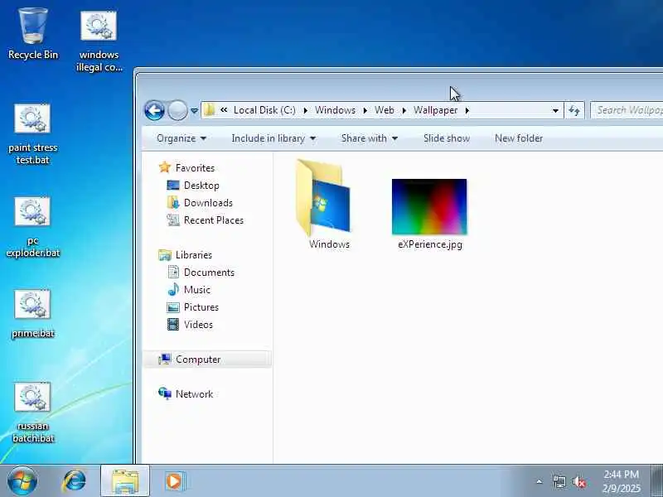
Task: Click Local Disk (C:) in breadcrumb
Action: [264, 110]
